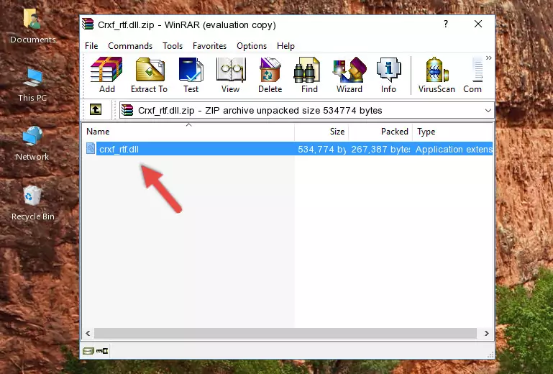
Task: Sort by the Size column header
Action: click(321, 132)
